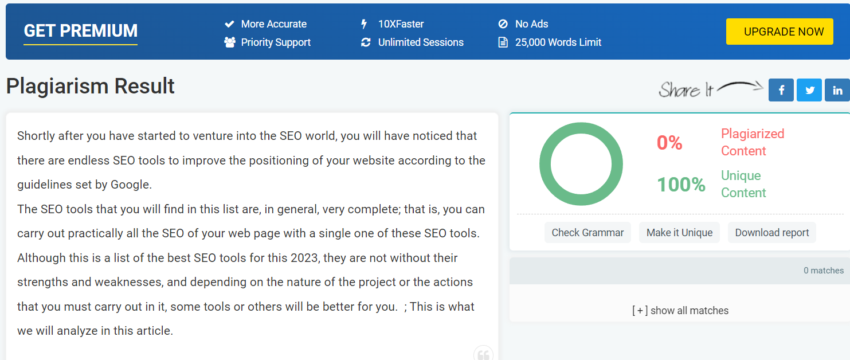The height and width of the screenshot is (360, 850).
Task: Download report of plagiarism result
Action: pos(772,233)
